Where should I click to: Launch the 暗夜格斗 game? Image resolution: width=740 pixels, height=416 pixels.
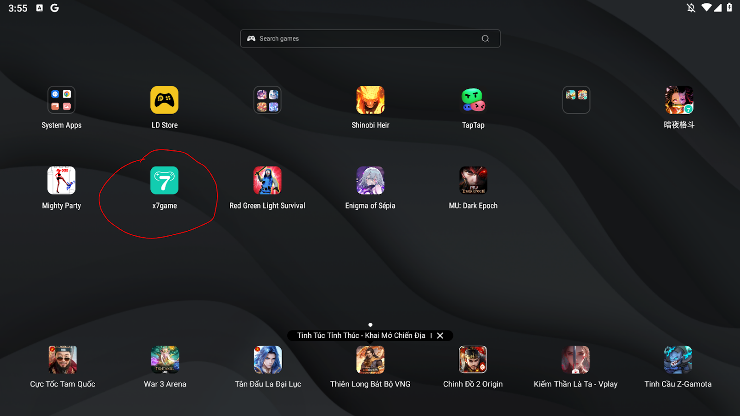tap(679, 100)
